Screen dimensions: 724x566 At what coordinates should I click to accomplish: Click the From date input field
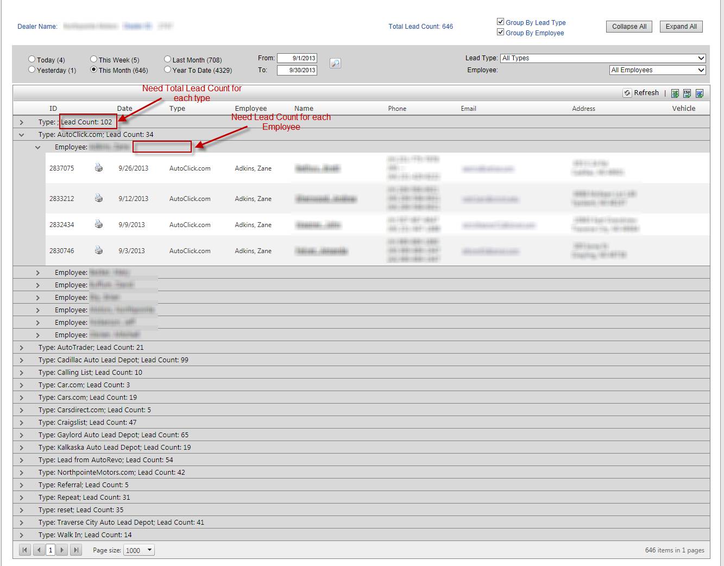(297, 58)
